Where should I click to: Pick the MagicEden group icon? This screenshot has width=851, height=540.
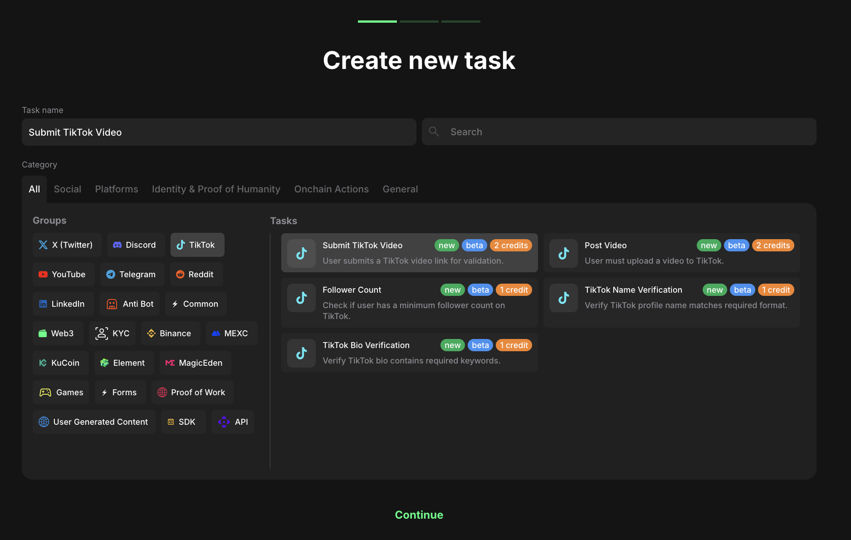[x=170, y=363]
